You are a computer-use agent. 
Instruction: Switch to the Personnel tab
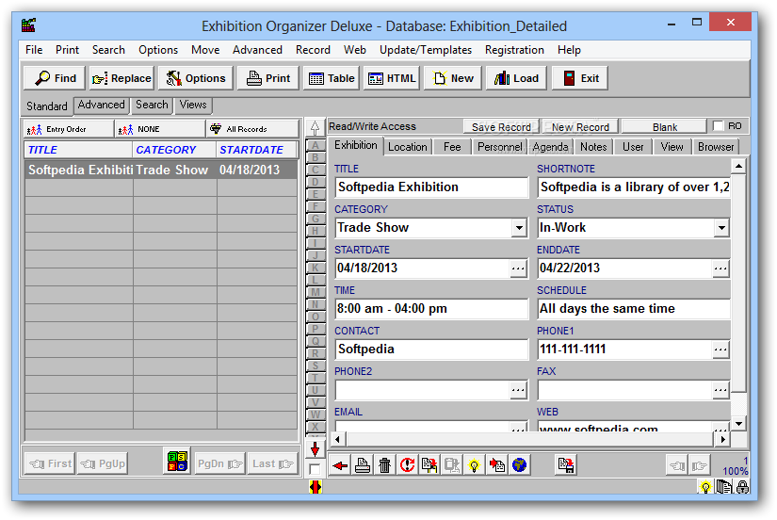pyautogui.click(x=499, y=147)
